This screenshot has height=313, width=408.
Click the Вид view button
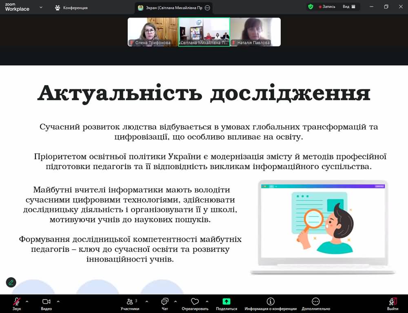point(349,7)
